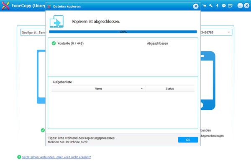Expand the target device dropdown arrow

(229, 33)
